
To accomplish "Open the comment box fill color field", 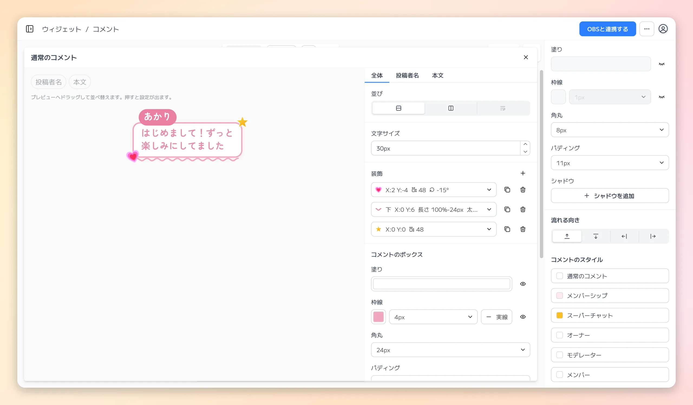I will [x=441, y=284].
